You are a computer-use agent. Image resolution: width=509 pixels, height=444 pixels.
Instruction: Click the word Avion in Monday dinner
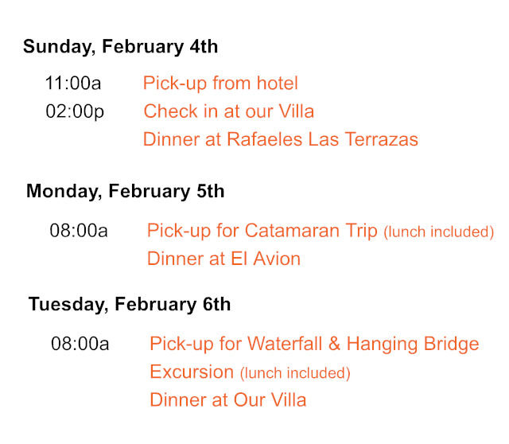(277, 259)
